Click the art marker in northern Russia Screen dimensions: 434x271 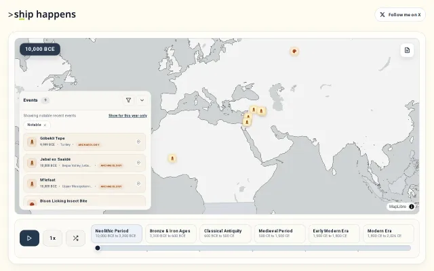(x=294, y=51)
